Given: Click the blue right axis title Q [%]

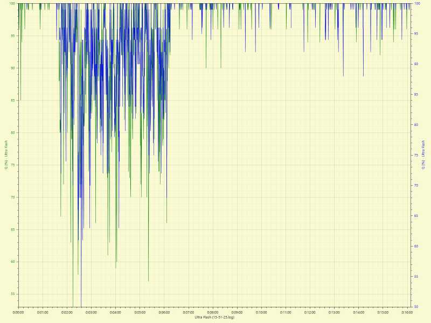Looking at the screenshot, I should click(423, 155).
